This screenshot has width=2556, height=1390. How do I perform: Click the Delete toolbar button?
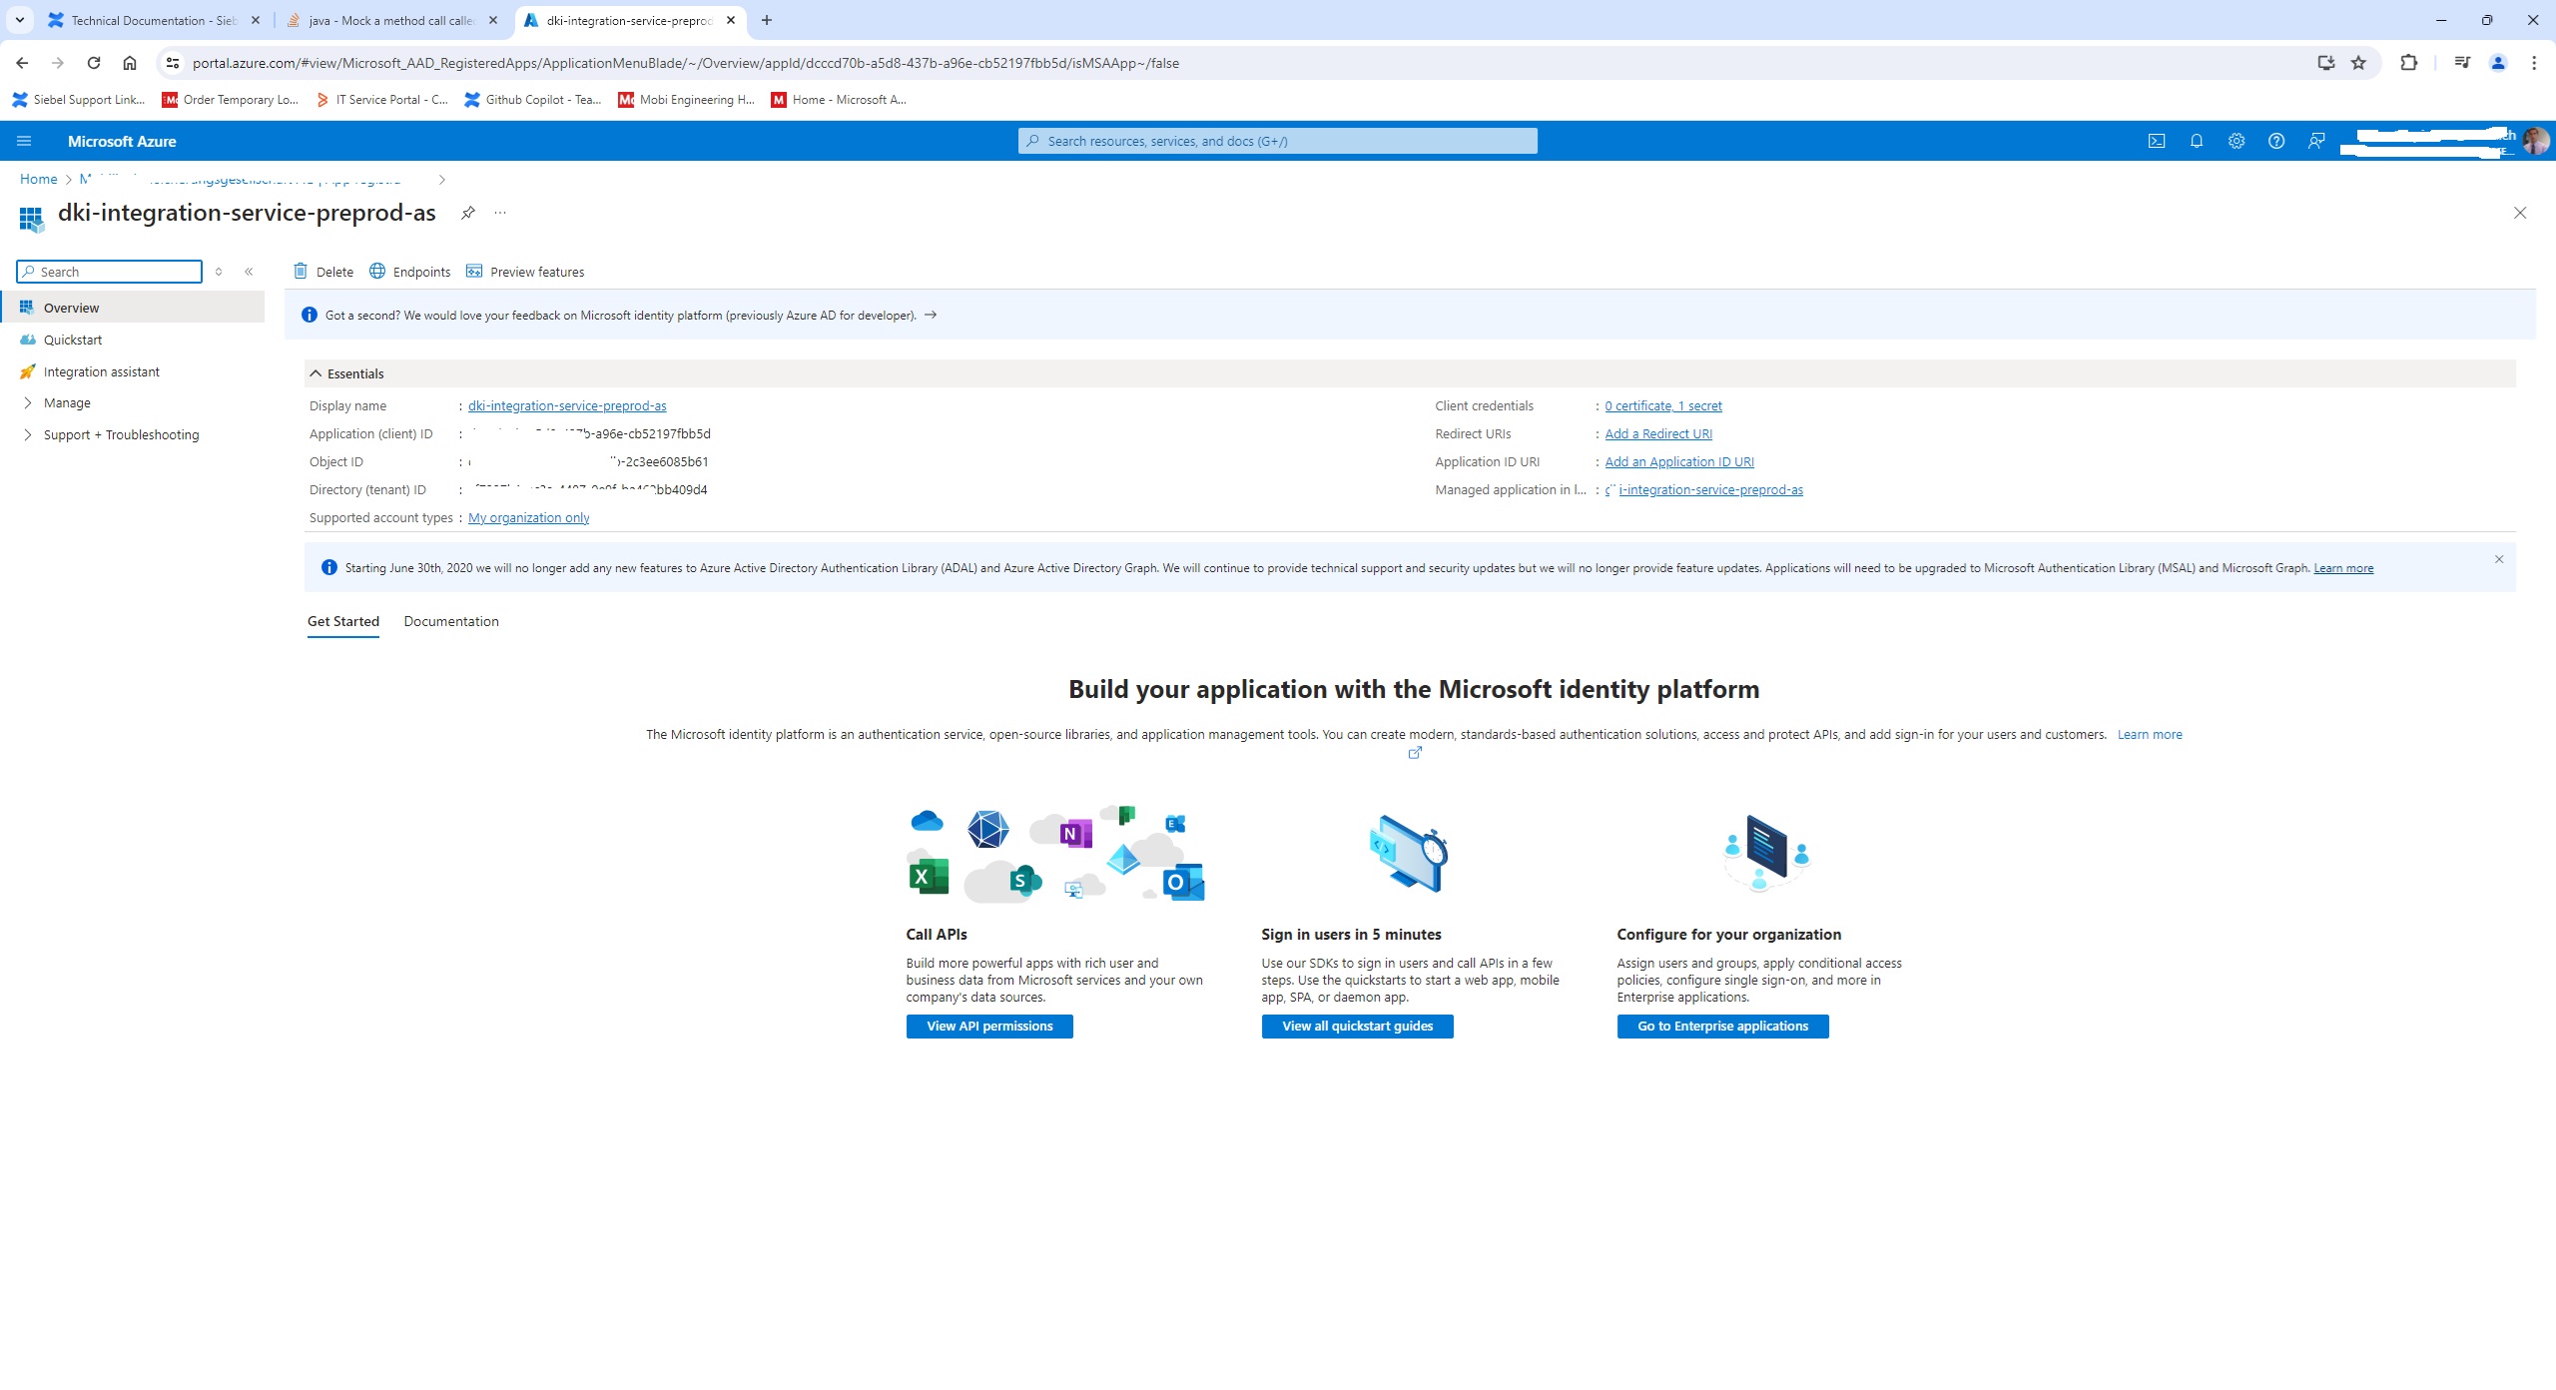(x=323, y=272)
